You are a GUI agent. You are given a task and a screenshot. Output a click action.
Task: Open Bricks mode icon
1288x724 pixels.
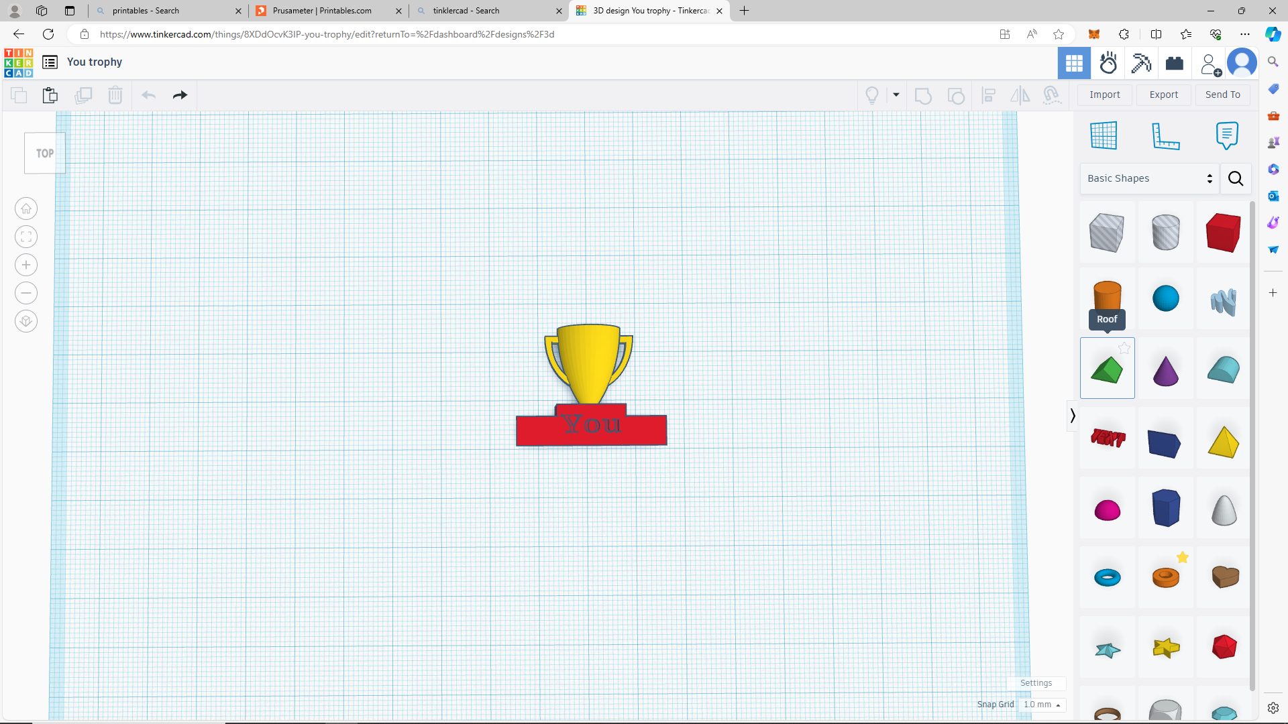pyautogui.click(x=1175, y=64)
